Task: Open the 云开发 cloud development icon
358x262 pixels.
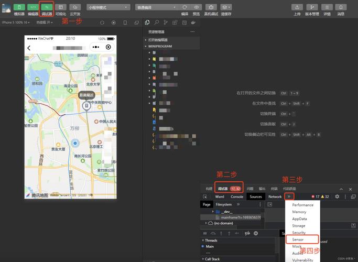Action: (x=74, y=7)
